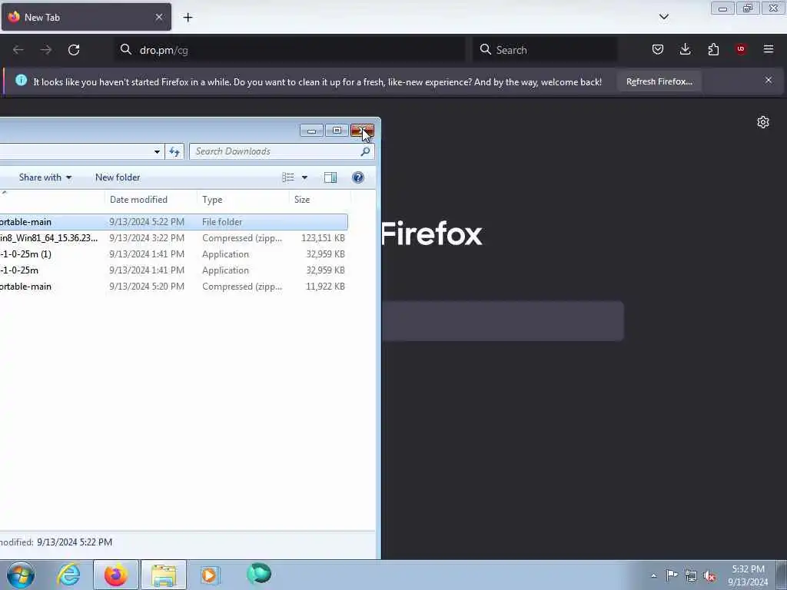Open Firefox downloads panel
787x590 pixels.
[685, 49]
